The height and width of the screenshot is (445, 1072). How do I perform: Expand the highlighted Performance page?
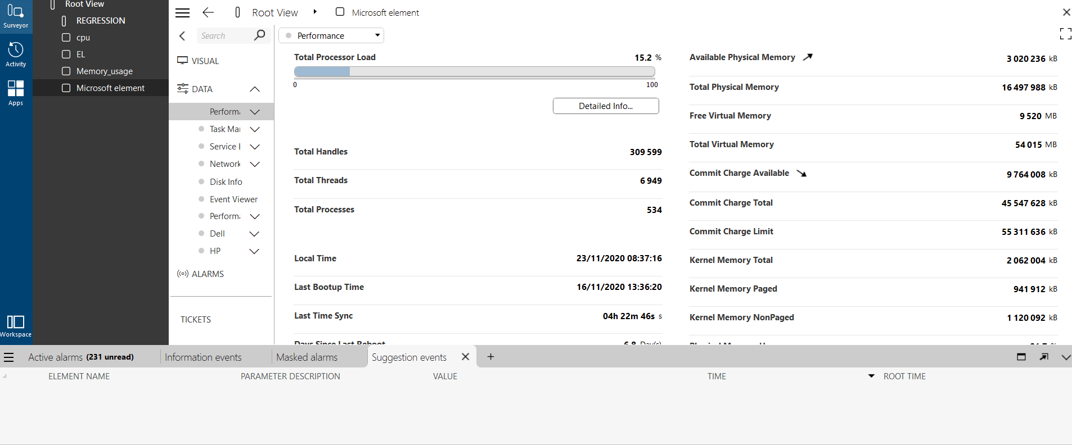[255, 112]
